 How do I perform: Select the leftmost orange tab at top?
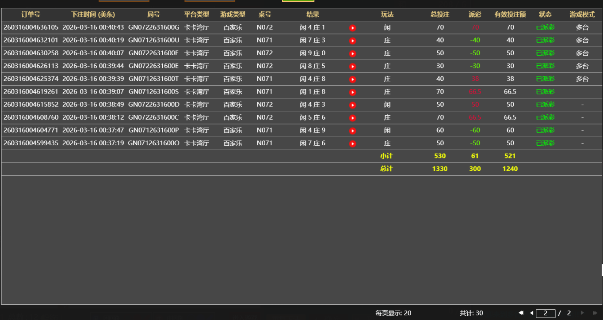tap(124, 2)
